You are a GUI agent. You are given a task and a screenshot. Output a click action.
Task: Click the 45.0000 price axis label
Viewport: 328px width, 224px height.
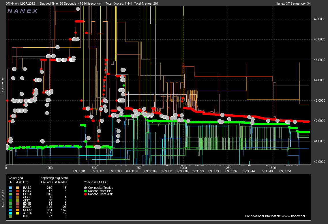point(320,60)
